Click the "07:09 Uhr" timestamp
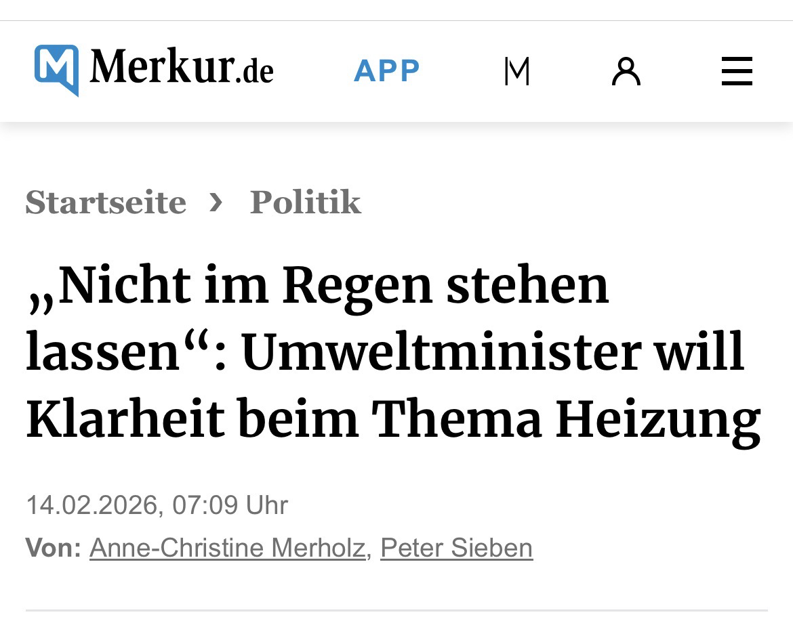This screenshot has width=793, height=621. tap(230, 505)
